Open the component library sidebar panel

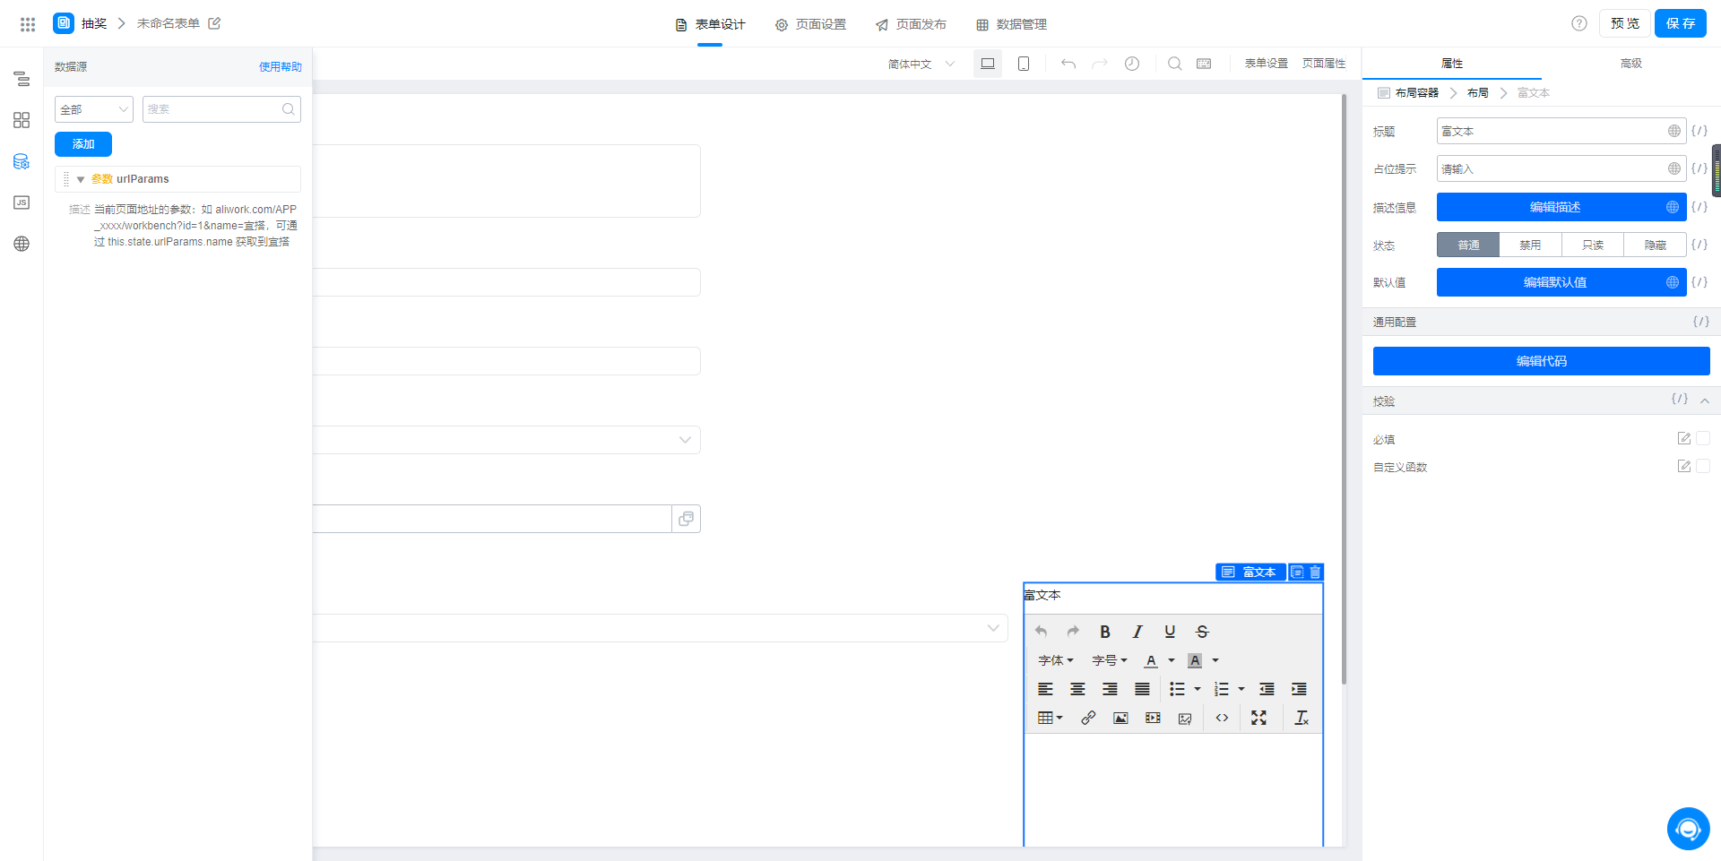click(22, 120)
